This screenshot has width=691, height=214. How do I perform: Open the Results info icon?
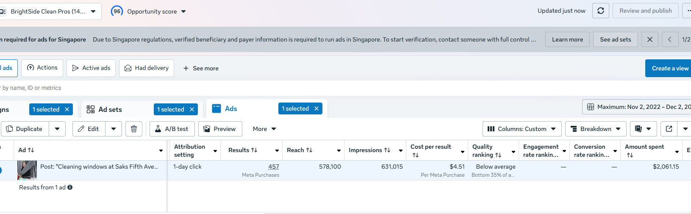pos(70,187)
